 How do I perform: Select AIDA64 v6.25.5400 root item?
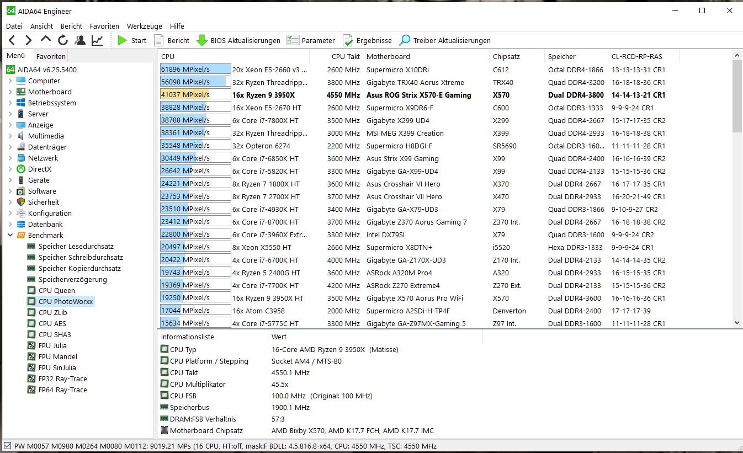click(41, 70)
